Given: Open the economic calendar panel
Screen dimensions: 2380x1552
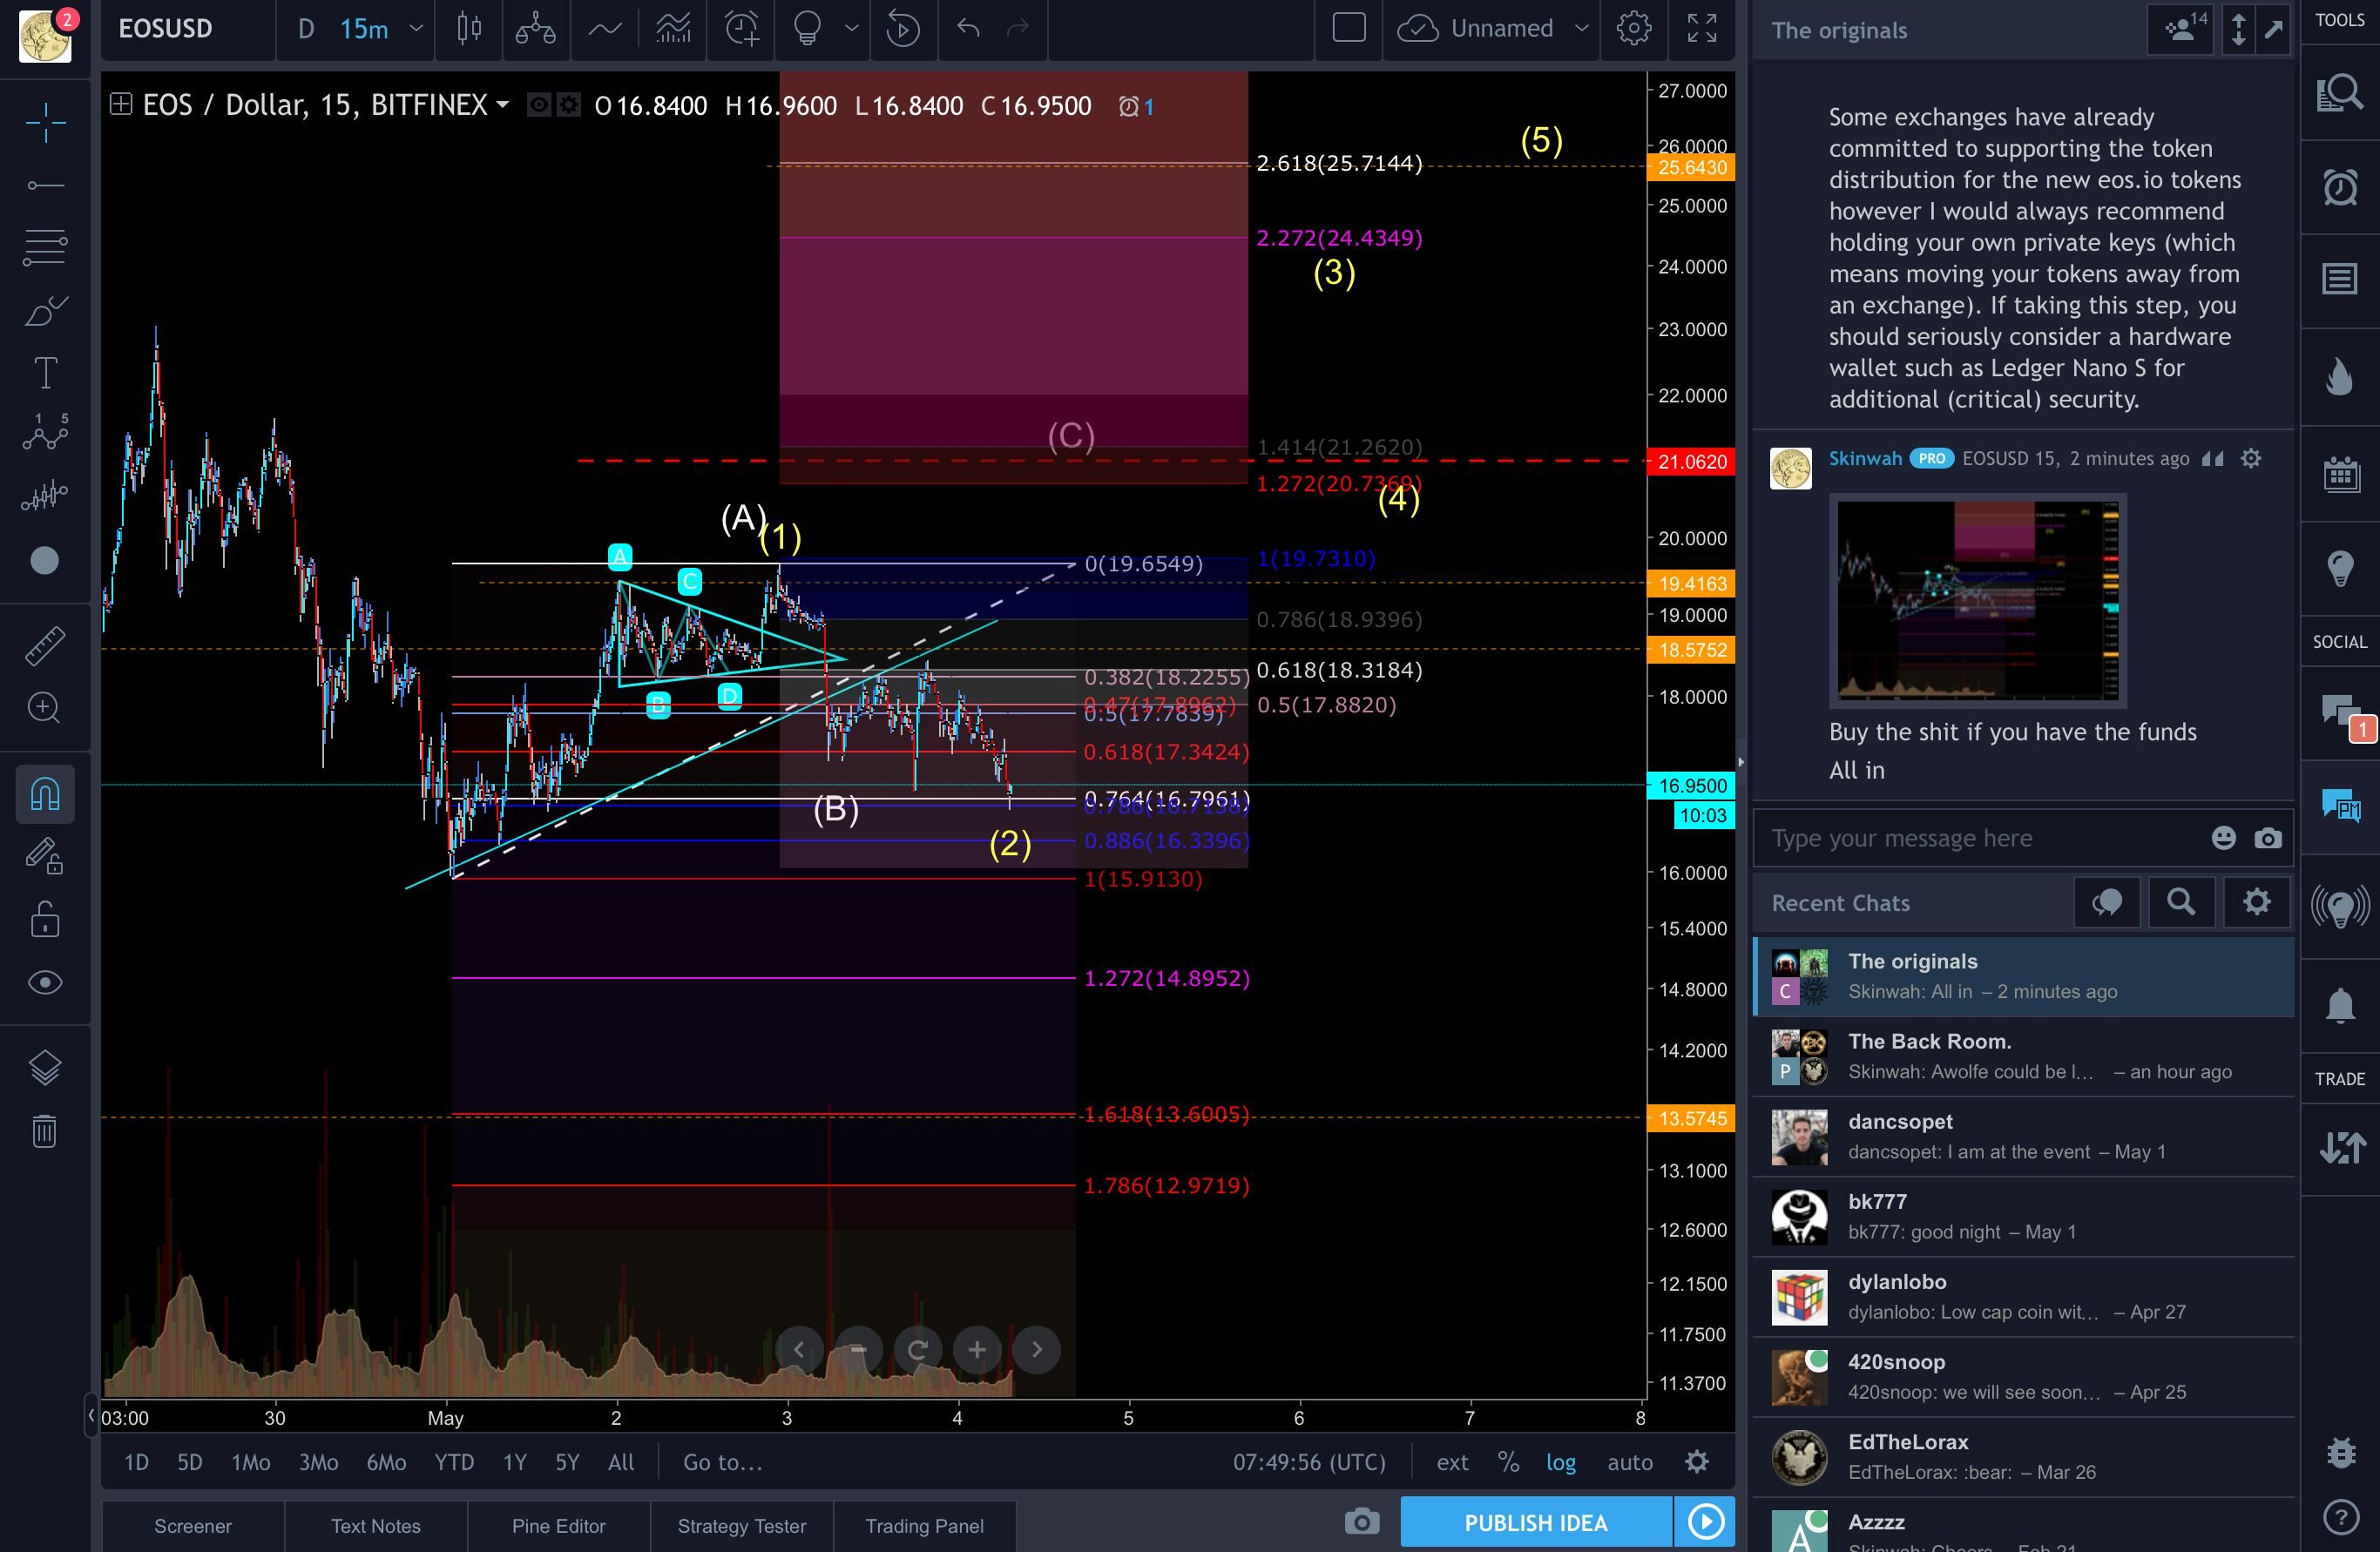Looking at the screenshot, I should tap(2340, 473).
